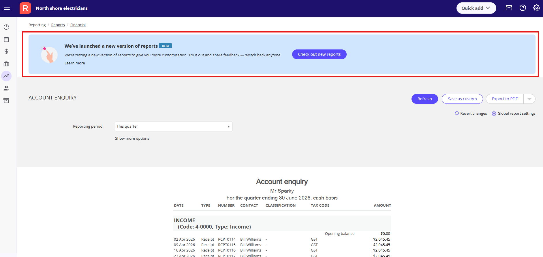This screenshot has height=257, width=543.
Task: Click the INCOME account heading
Action: 185,220
